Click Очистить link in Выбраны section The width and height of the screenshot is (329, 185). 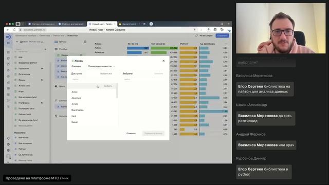(x=159, y=73)
